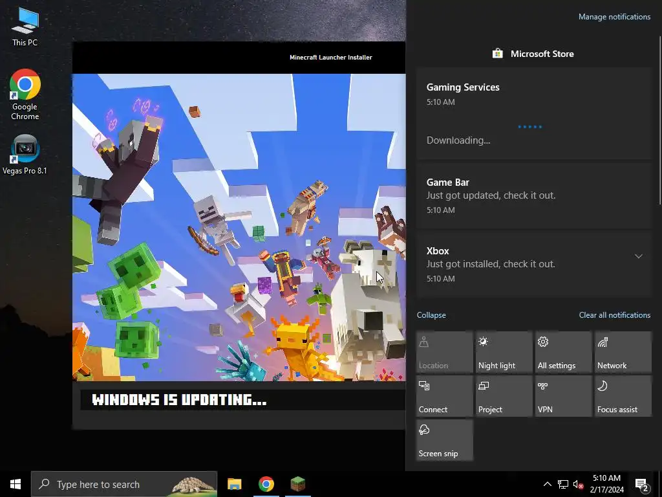Toggle Night light quick action
Image resolution: width=662 pixels, height=497 pixels.
coord(504,352)
